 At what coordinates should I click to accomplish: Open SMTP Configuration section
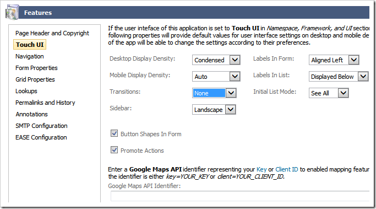pyautogui.click(x=41, y=126)
